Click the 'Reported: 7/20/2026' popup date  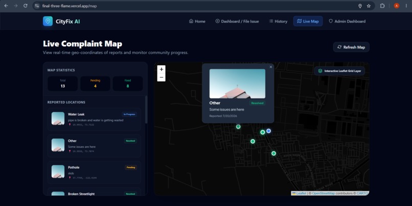(223, 116)
